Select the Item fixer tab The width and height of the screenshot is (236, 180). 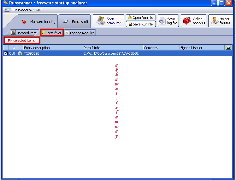[52, 33]
